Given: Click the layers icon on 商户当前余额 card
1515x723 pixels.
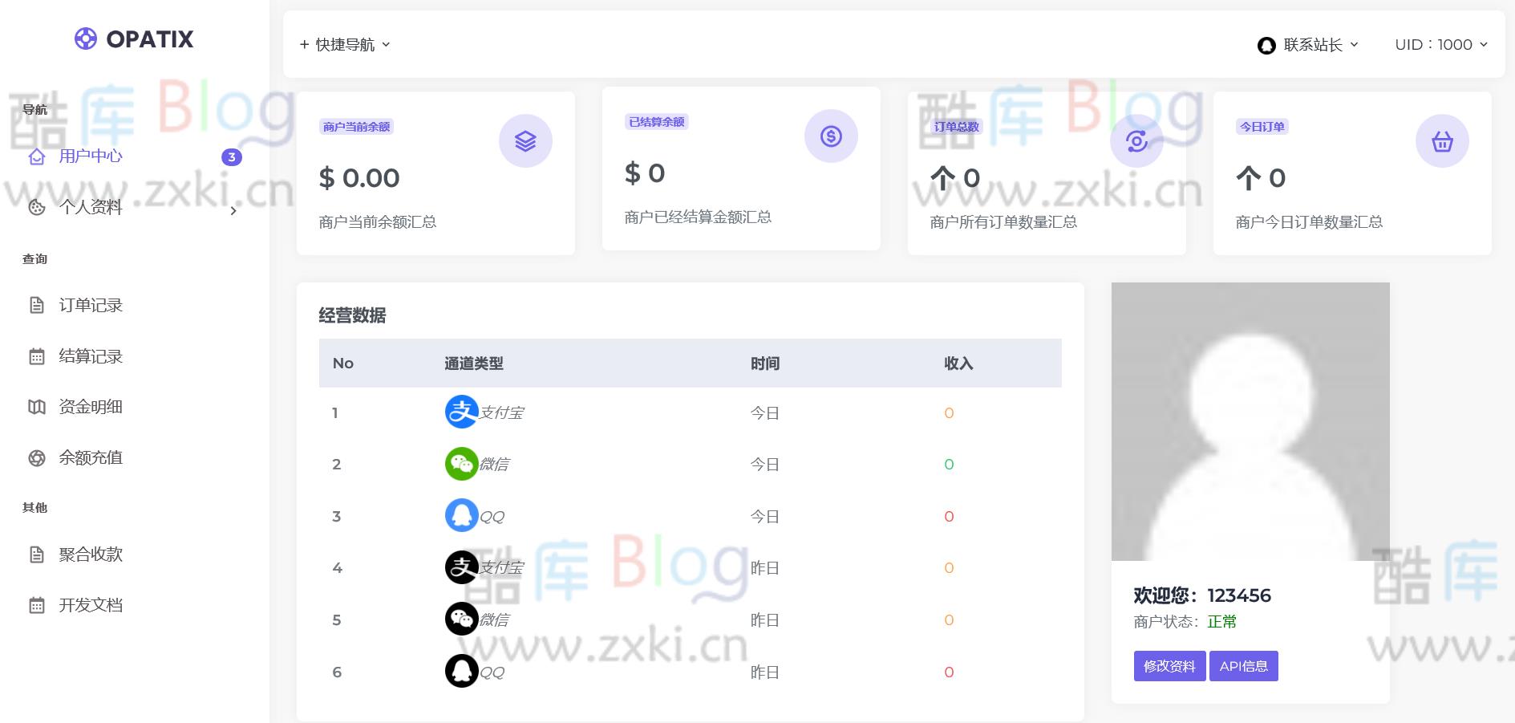Looking at the screenshot, I should coord(525,140).
